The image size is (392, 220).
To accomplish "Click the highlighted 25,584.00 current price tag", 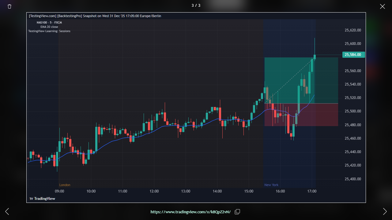I will pos(354,55).
